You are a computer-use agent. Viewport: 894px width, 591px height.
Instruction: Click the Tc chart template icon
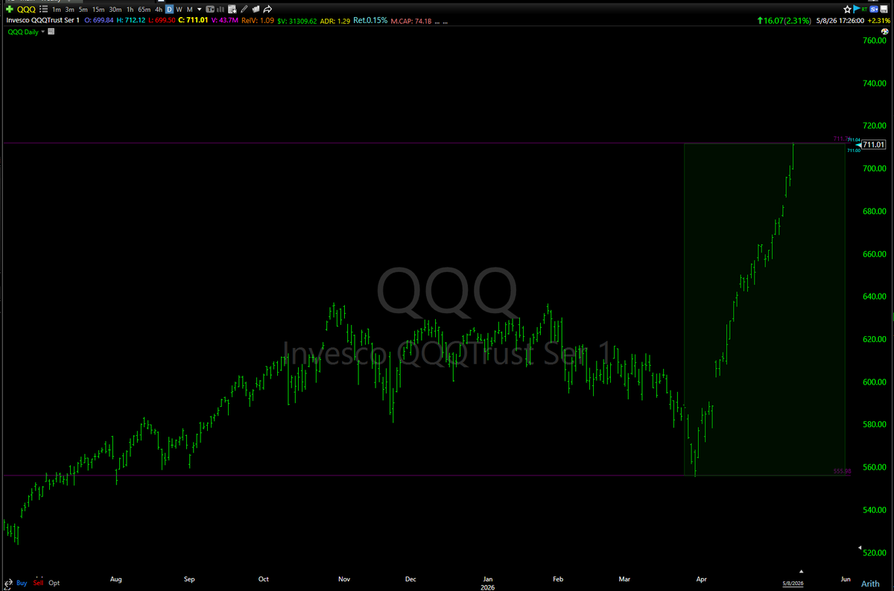coord(210,10)
